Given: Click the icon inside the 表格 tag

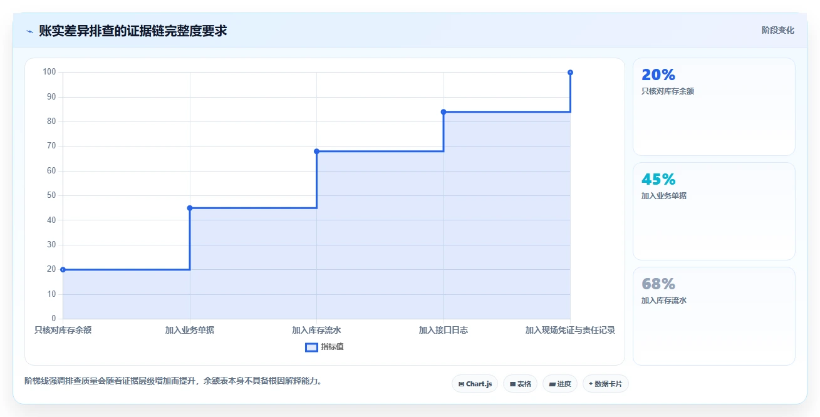Looking at the screenshot, I should click(x=512, y=384).
